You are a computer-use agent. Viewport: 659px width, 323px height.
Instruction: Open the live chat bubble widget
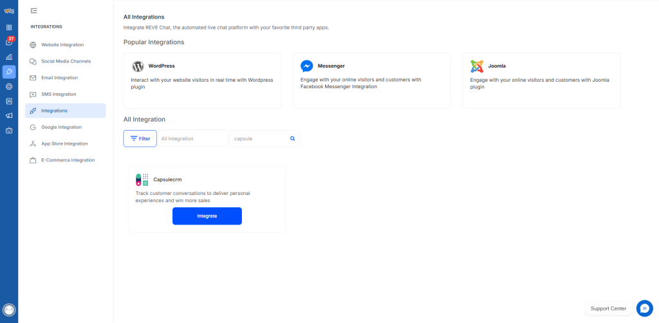pos(644,308)
